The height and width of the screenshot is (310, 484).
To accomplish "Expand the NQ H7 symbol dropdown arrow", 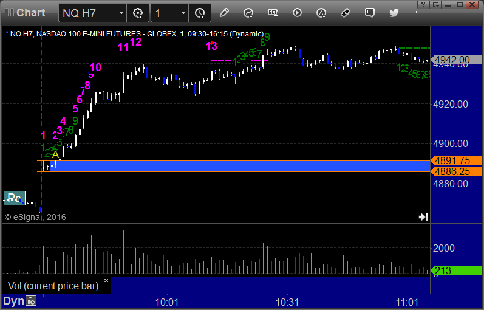I will (121, 13).
